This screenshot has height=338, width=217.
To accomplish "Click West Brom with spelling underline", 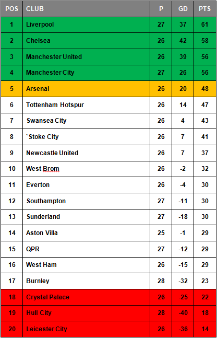I will pyautogui.click(x=43, y=169).
